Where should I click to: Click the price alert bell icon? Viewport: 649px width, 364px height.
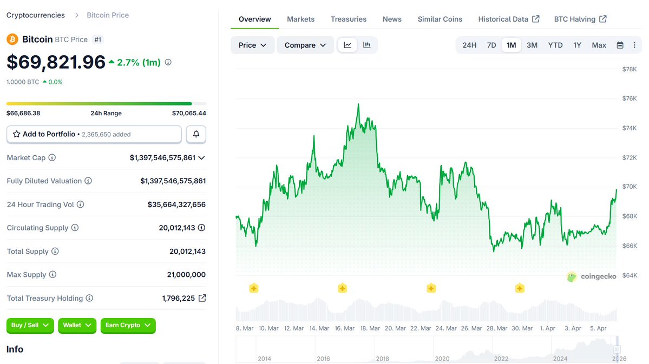[x=196, y=134]
